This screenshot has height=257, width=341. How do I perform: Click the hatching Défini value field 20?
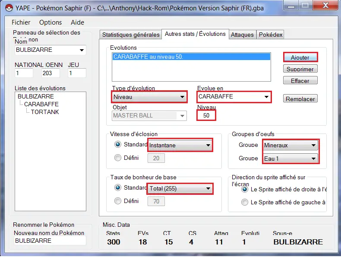coord(156,158)
